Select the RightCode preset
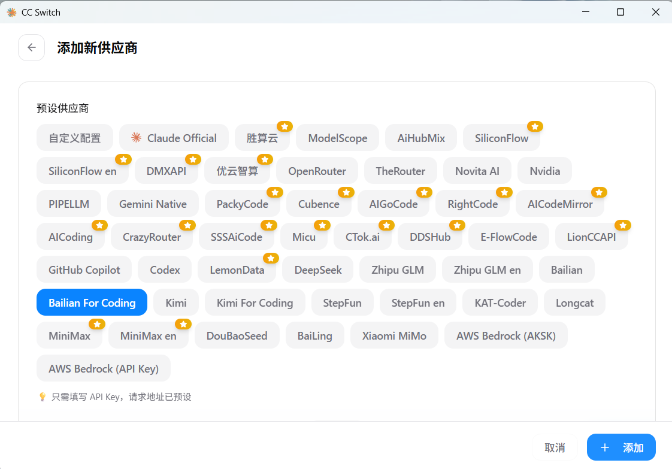 [x=473, y=204]
